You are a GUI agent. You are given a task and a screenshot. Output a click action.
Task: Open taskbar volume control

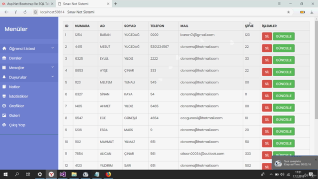pyautogui.click(x=282, y=175)
